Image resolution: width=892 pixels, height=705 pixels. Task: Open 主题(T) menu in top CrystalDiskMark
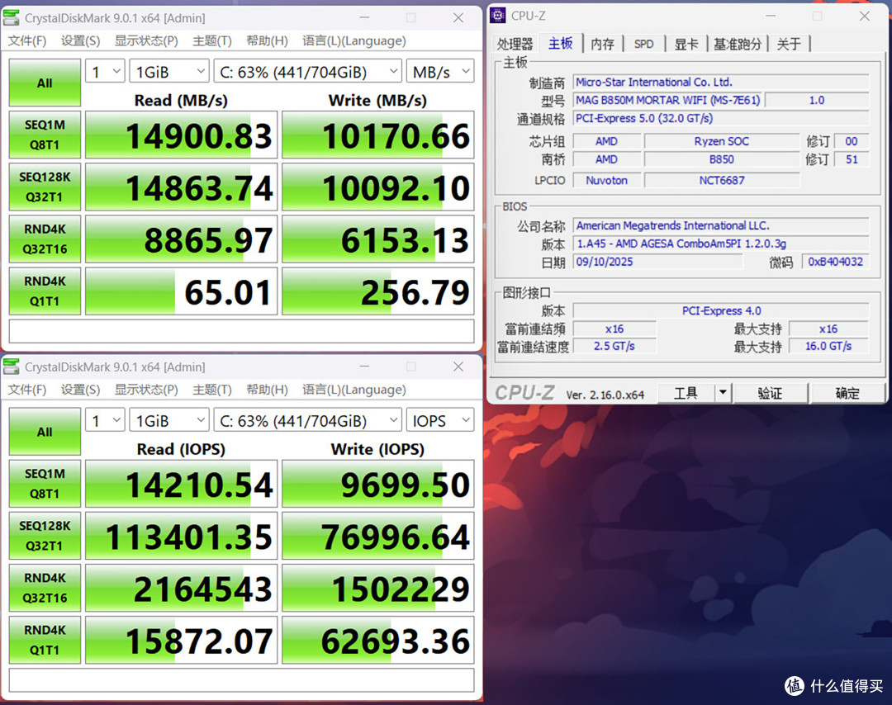pyautogui.click(x=212, y=41)
